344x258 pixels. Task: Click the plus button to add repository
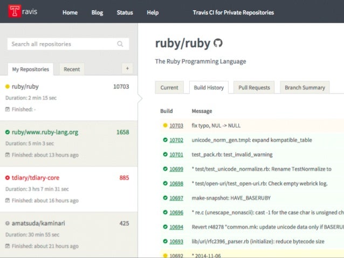click(127, 68)
